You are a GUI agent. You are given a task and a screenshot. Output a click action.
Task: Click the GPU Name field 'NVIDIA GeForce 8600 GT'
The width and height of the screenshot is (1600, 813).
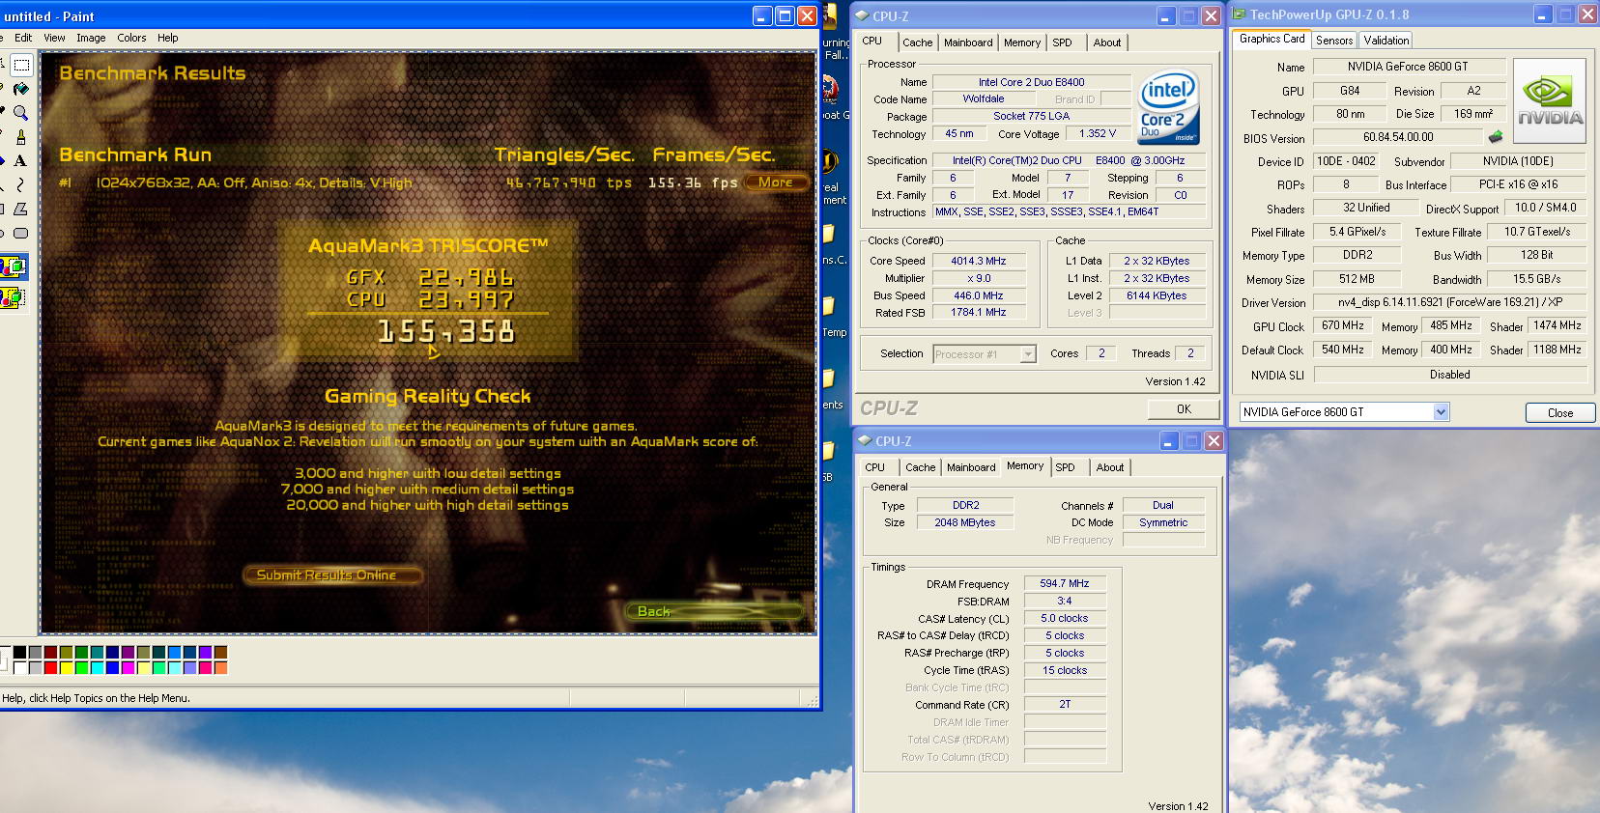coord(1408,67)
